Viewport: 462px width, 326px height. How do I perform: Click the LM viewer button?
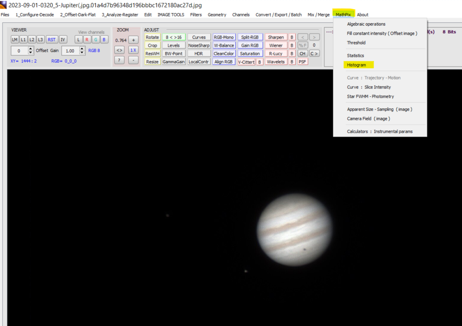click(x=15, y=39)
